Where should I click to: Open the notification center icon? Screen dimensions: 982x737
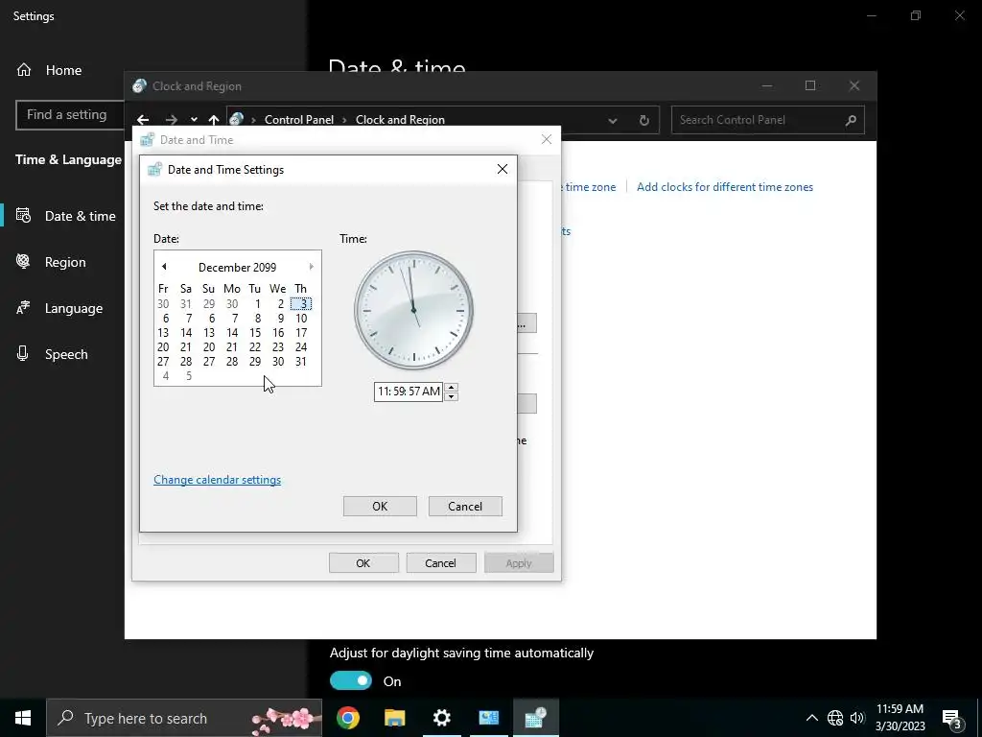pyautogui.click(x=952, y=718)
